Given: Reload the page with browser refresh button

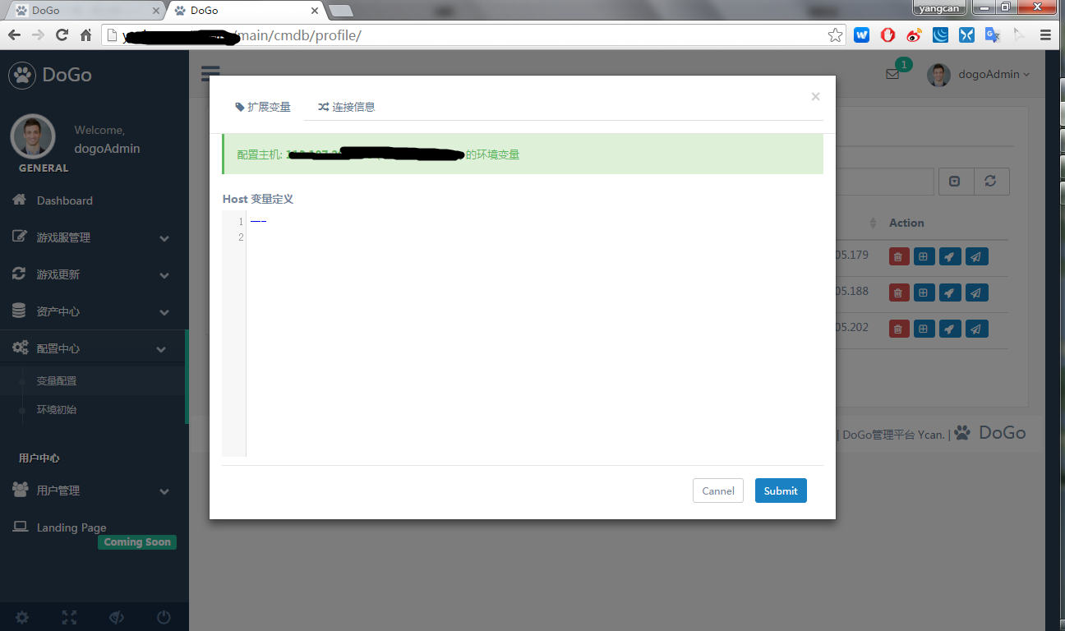Looking at the screenshot, I should pyautogui.click(x=62, y=35).
